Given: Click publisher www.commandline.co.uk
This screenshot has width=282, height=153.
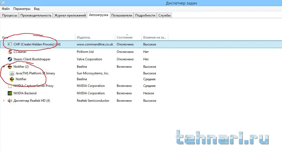Looking at the screenshot, I should [95, 44].
